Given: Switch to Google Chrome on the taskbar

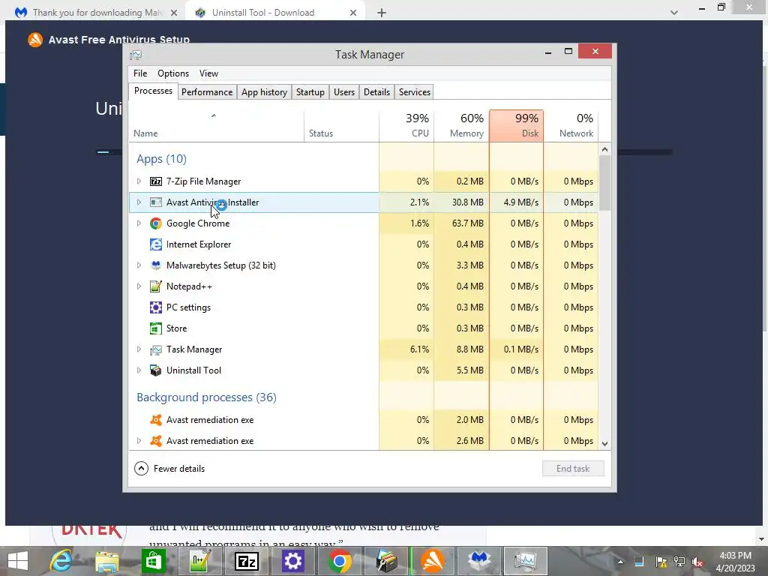Looking at the screenshot, I should [340, 561].
